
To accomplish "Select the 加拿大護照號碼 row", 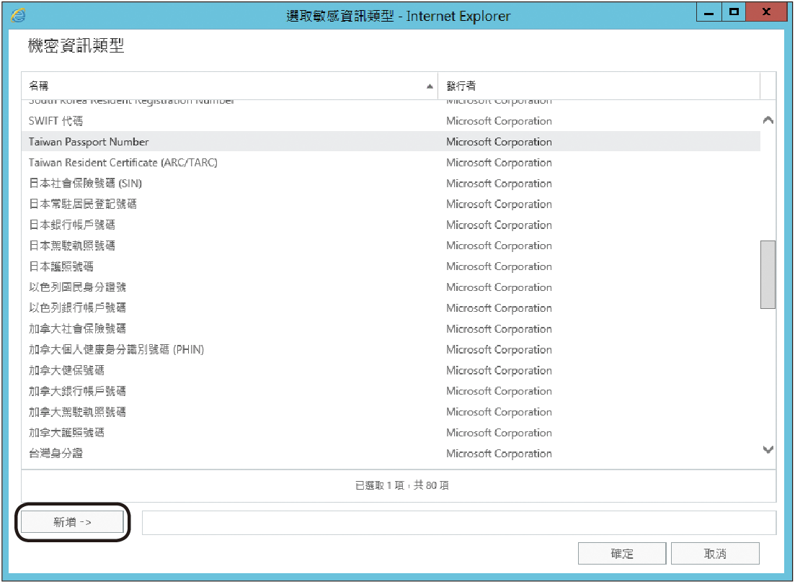I will tap(391, 433).
